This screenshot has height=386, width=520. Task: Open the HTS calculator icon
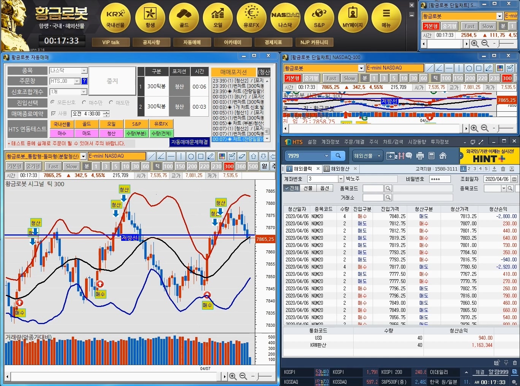(431, 155)
